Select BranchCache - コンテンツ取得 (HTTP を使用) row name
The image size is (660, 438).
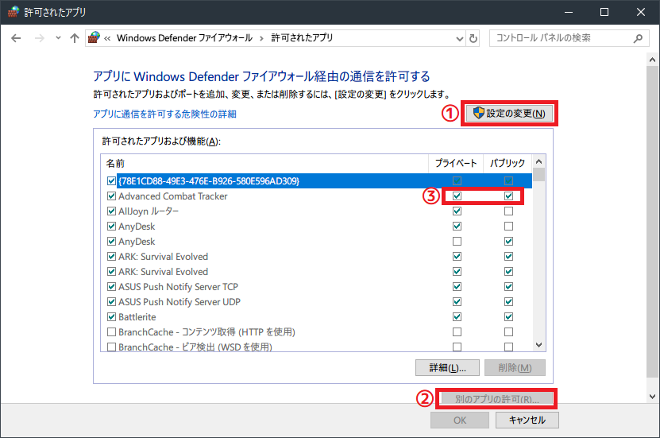(206, 332)
